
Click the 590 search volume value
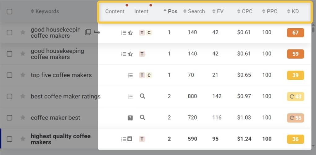pos(192,139)
